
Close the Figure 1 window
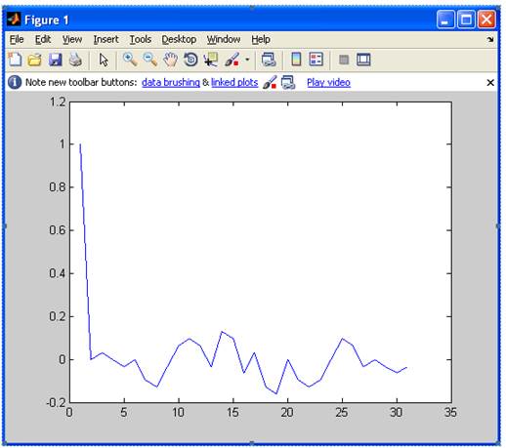486,20
